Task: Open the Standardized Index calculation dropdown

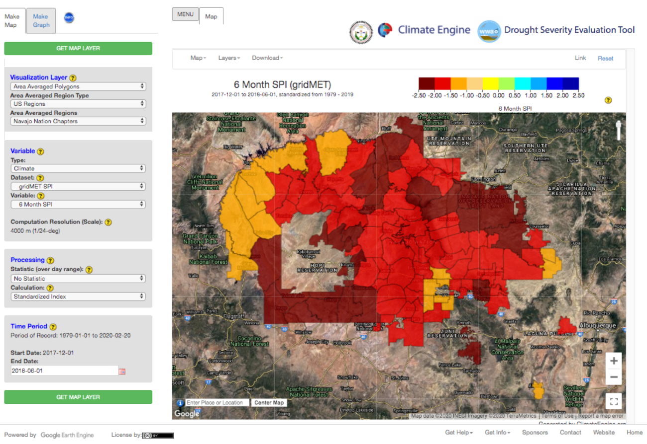Action: [78, 296]
